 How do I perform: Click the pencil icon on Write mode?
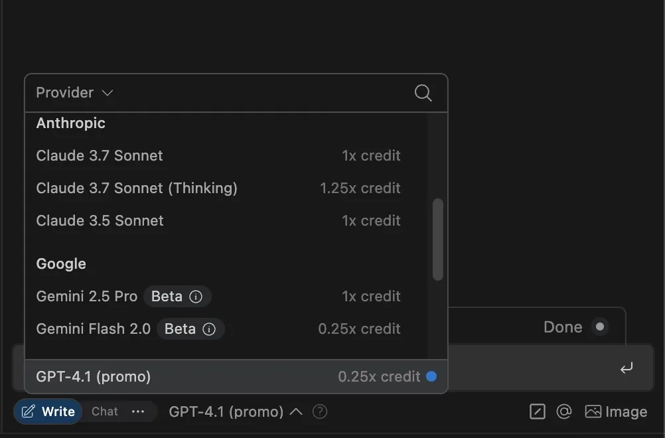click(28, 412)
